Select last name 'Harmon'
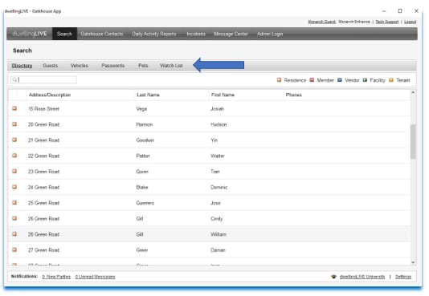Screen dimensions: 429x296 144,124
